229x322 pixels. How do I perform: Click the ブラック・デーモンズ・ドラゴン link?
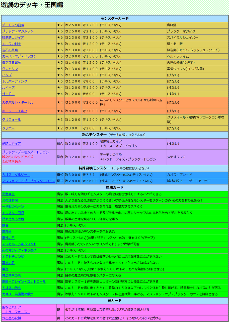(26, 152)
